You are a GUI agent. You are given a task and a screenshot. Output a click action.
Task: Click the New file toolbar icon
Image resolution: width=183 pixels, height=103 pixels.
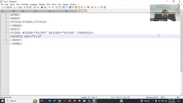click(2, 7)
